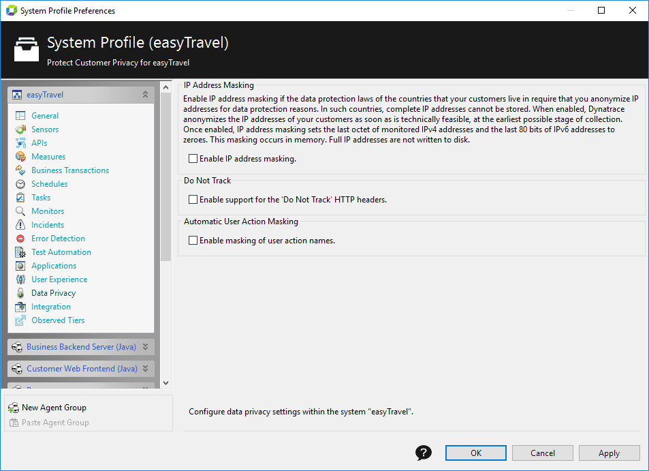Select Data Privacy in the sidebar
This screenshot has width=649, height=471.
[x=54, y=293]
